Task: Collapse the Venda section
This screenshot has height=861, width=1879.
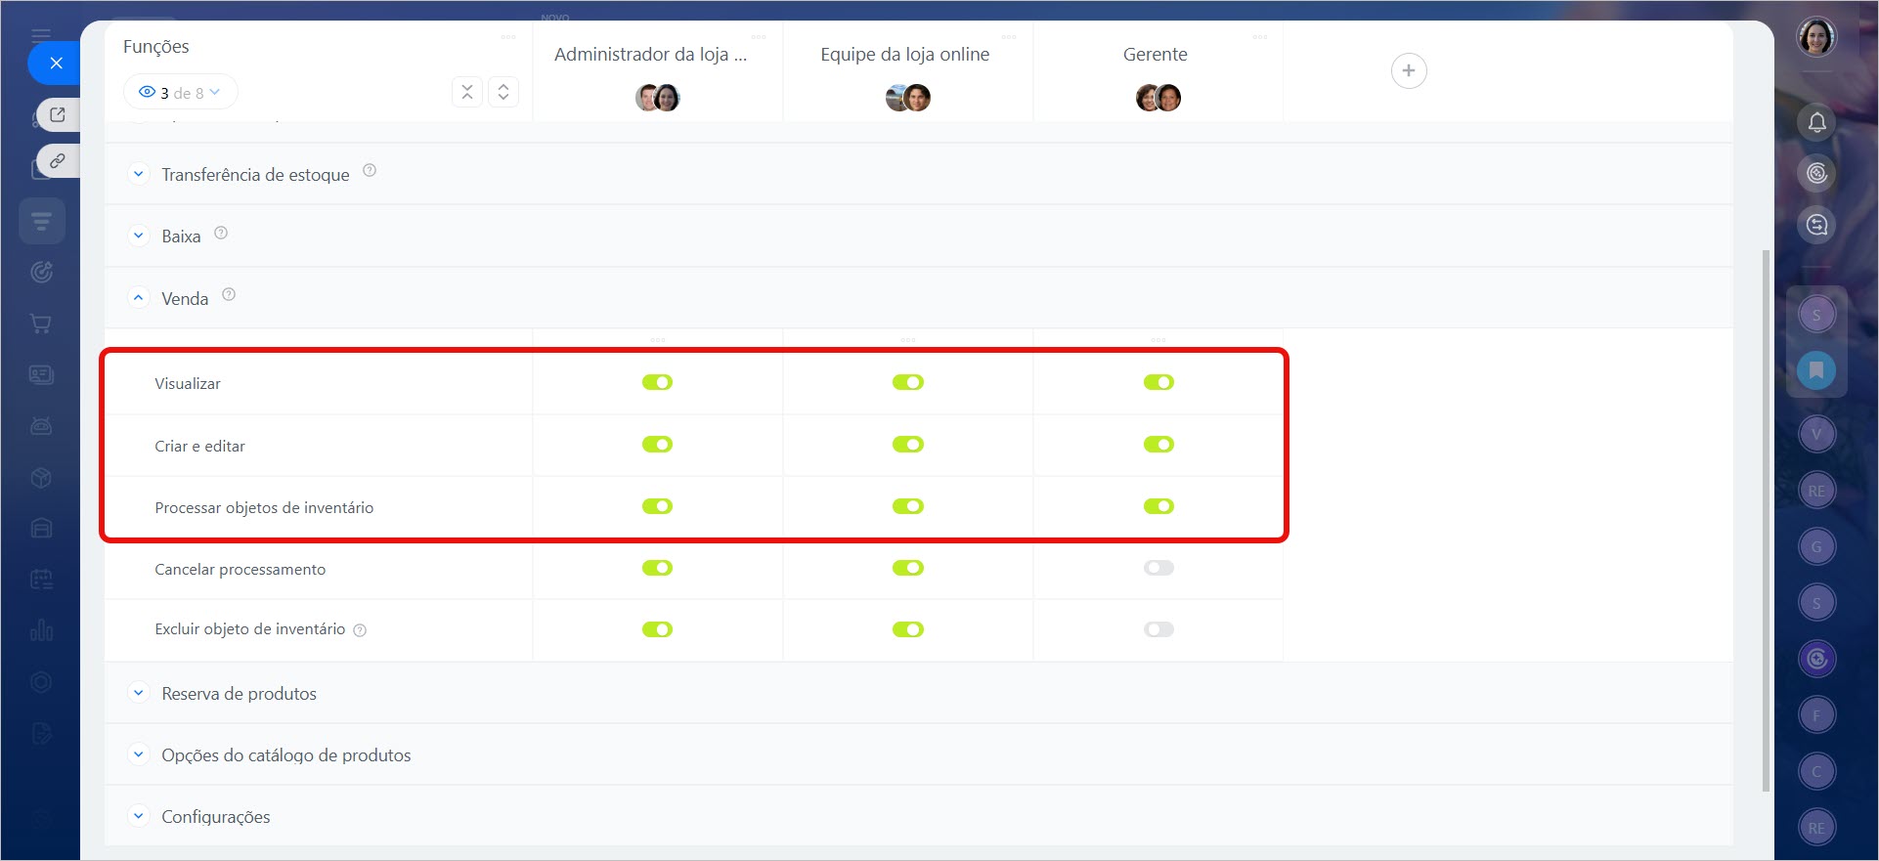Action: [x=139, y=298]
